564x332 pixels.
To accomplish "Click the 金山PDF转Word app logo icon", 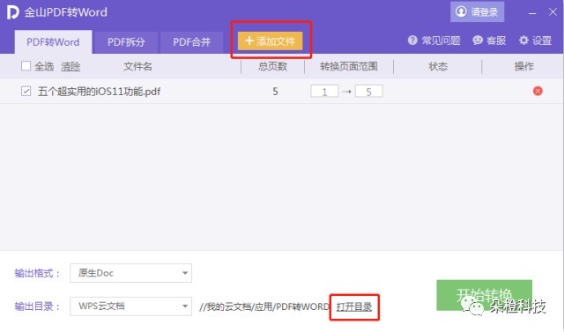I will (12, 12).
